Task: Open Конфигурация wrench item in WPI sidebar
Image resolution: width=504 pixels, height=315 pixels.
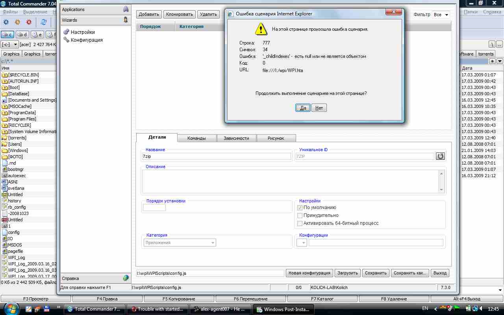Action: (x=83, y=40)
